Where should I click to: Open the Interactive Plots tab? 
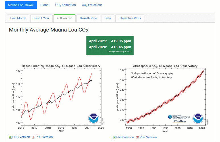tap(130, 18)
